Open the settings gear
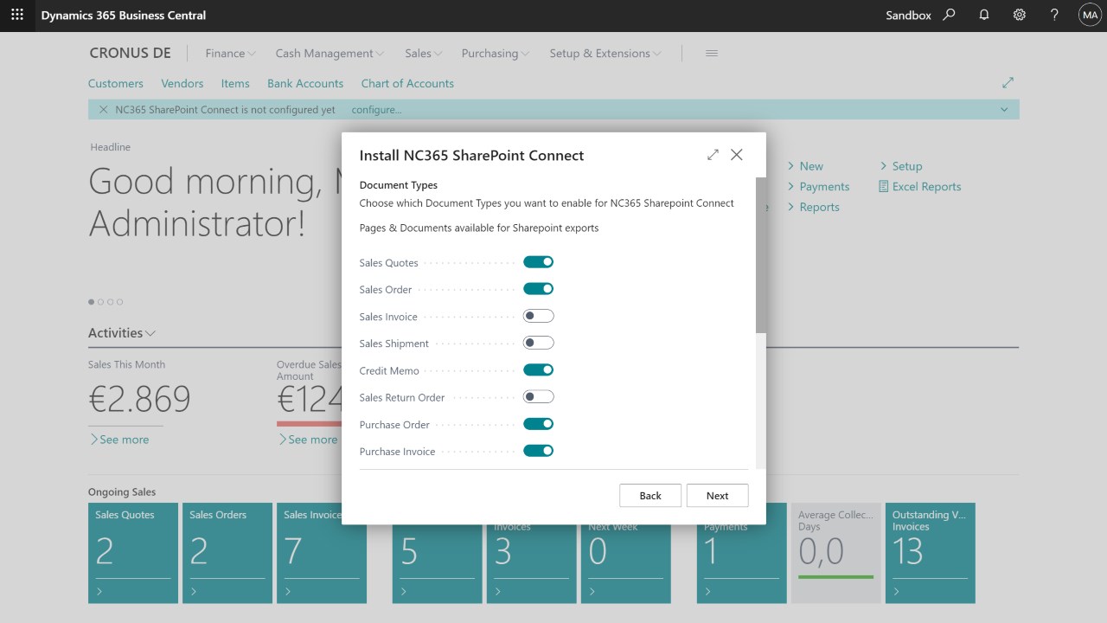This screenshot has height=623, width=1107. (x=1020, y=16)
